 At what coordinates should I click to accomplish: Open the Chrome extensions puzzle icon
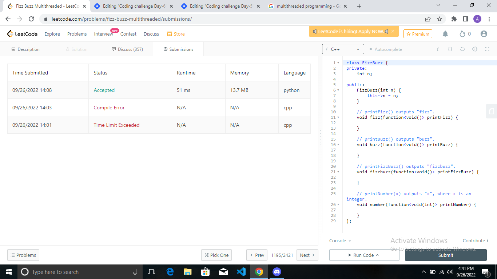[454, 19]
